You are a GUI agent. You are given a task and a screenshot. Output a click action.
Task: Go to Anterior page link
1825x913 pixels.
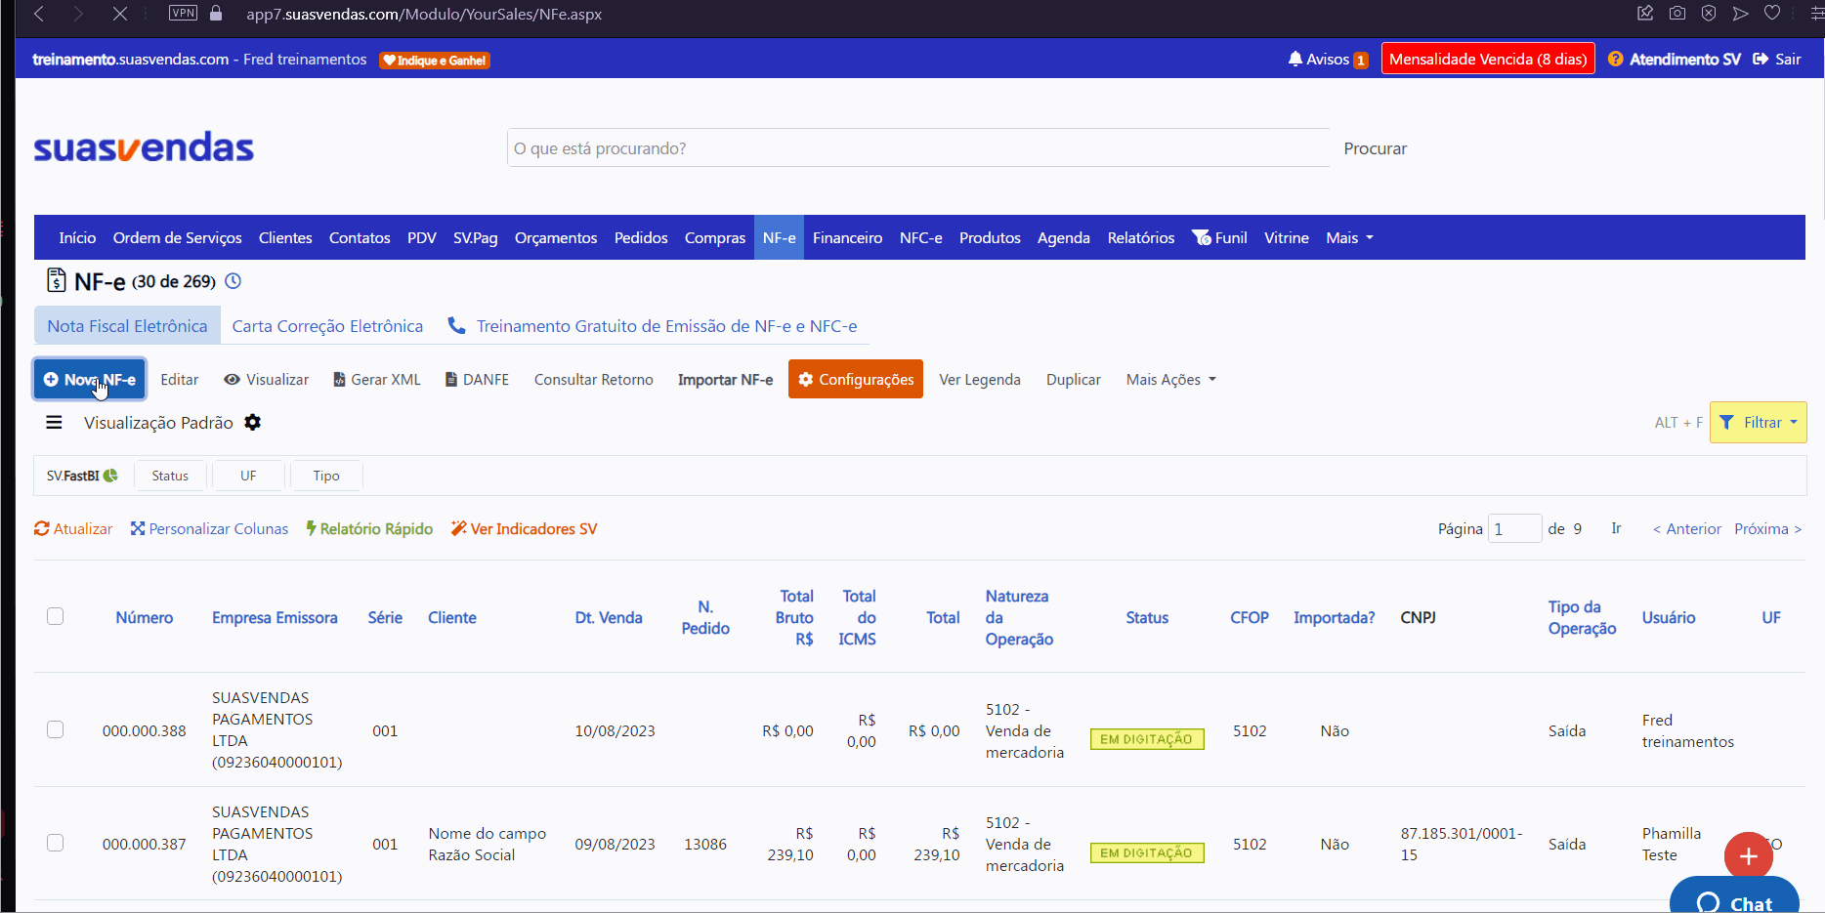(x=1687, y=528)
